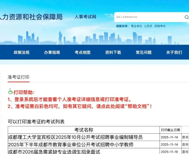Open 考点地图 from the navigation bar

pyautogui.click(x=82, y=52)
